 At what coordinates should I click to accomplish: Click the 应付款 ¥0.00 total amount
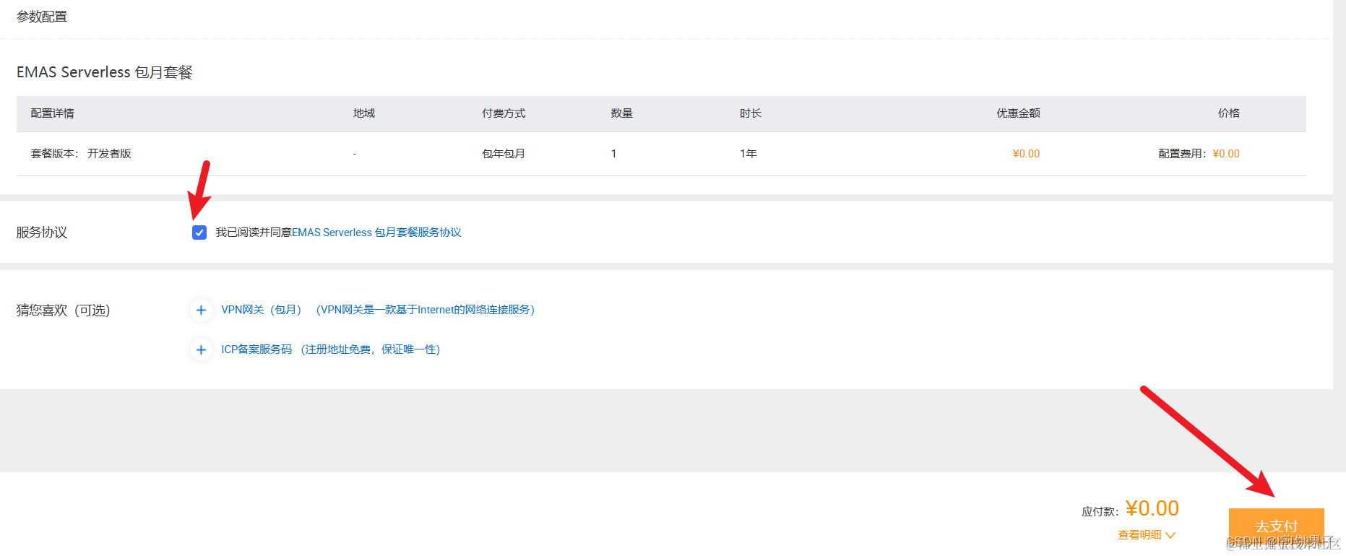1152,508
